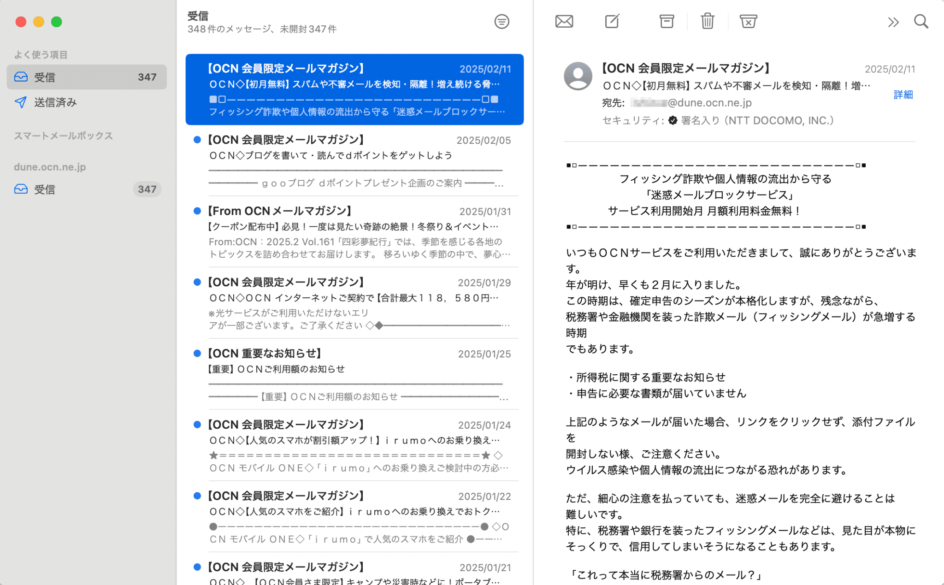Click the スマートメールボックス section header
This screenshot has width=944, height=585.
(x=63, y=136)
